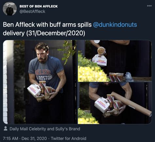Click the Twitter for Android source link
Viewport: 155px width, 142px height.
[69, 138]
